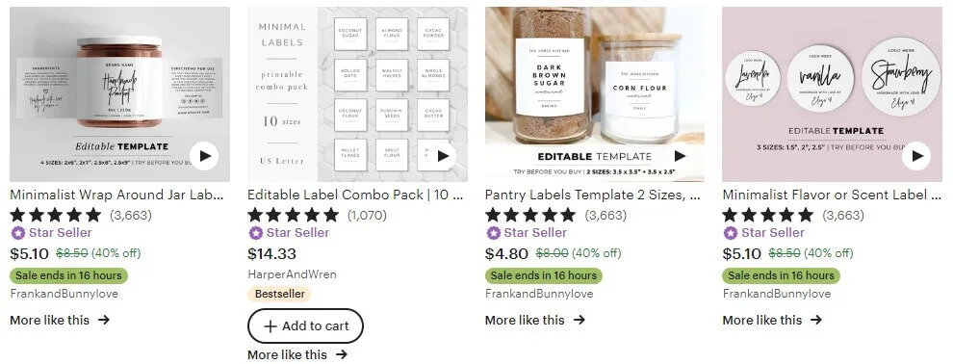Add Editable Label Combo Pack to cart
Image resolution: width=953 pixels, height=364 pixels.
click(x=305, y=326)
